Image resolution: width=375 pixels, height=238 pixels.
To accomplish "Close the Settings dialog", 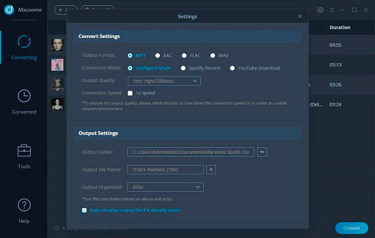I will [300, 16].
